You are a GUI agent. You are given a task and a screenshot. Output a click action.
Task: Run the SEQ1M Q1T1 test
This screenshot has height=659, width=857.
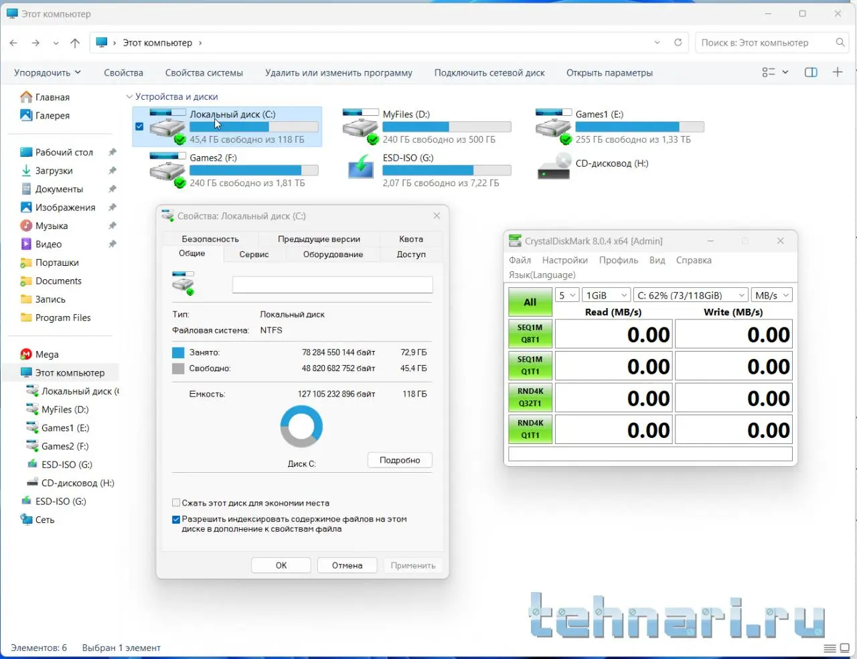530,366
